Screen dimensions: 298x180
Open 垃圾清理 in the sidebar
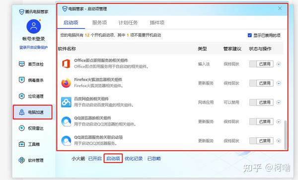[31, 96]
